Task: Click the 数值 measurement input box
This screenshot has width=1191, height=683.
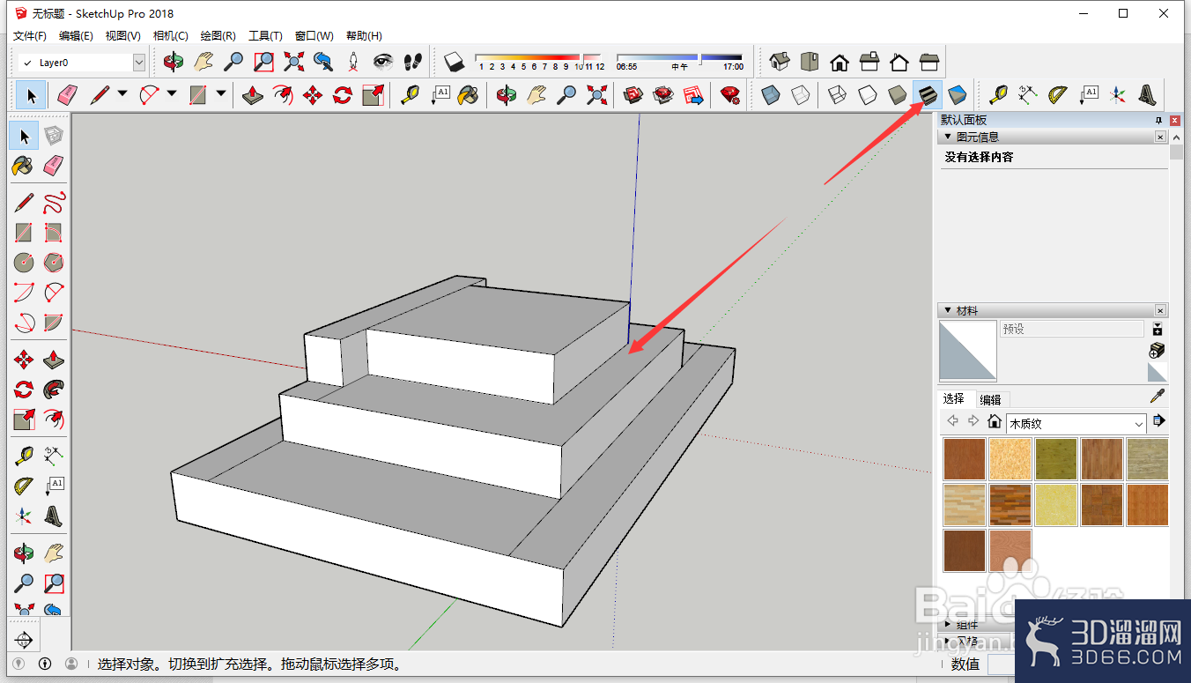Action: [1001, 664]
